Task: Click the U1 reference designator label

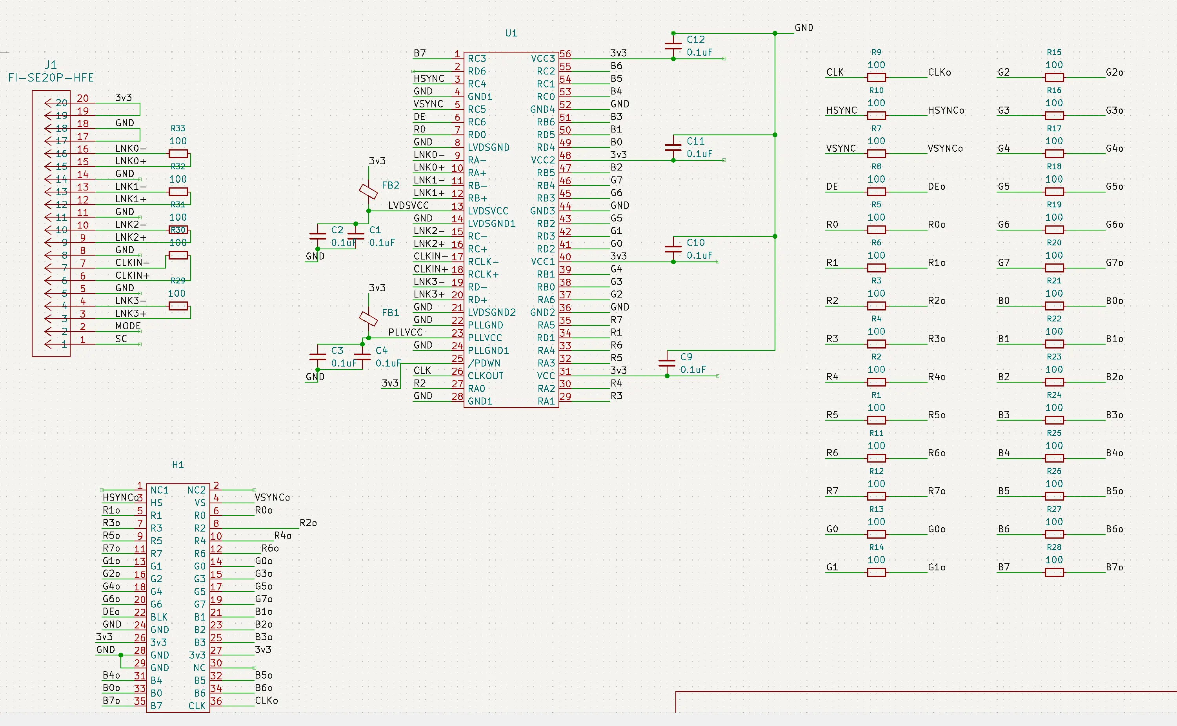Action: [x=511, y=33]
